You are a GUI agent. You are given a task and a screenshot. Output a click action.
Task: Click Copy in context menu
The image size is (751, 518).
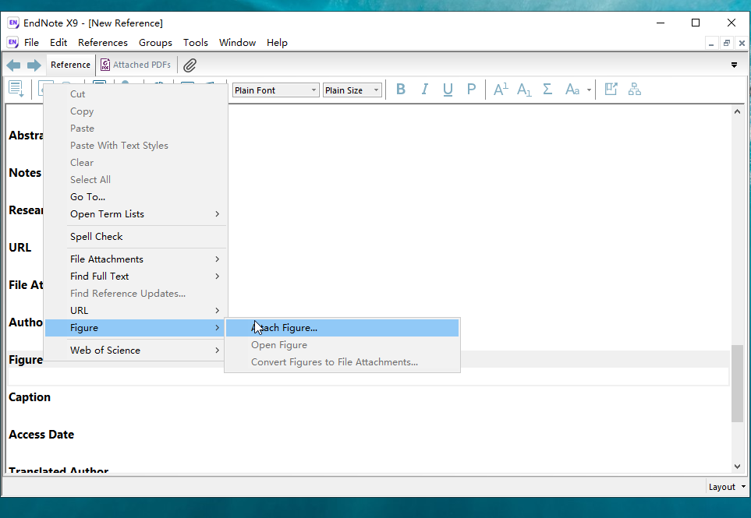click(x=136, y=111)
